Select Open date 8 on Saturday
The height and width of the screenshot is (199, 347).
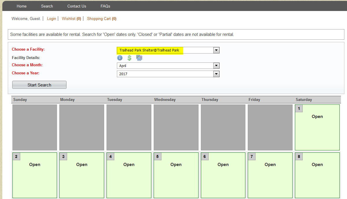tap(317, 175)
